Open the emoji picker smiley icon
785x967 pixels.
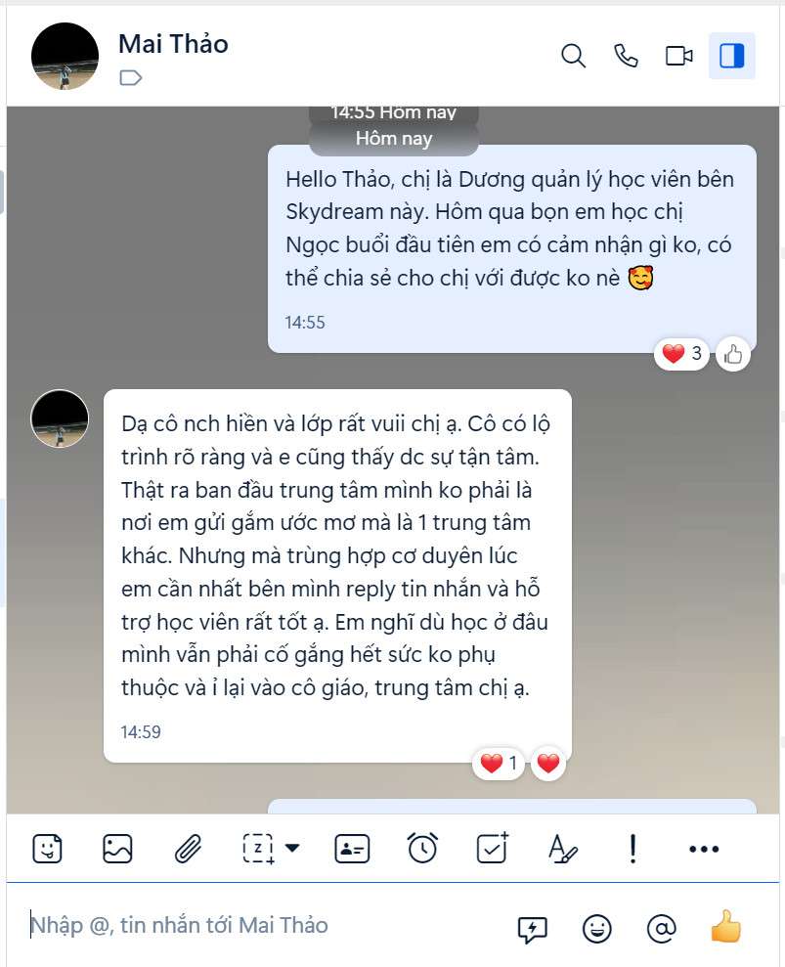[x=597, y=928]
